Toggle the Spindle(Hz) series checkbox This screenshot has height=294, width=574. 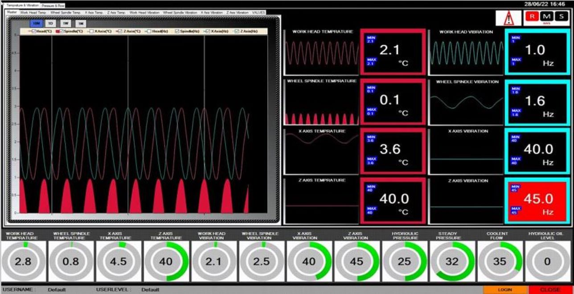point(177,32)
